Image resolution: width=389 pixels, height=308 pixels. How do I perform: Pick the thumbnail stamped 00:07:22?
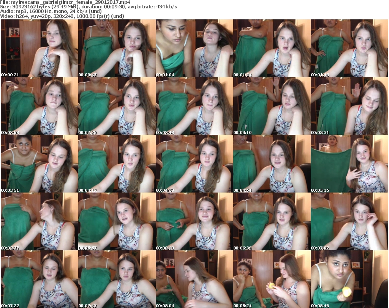point(40,279)
